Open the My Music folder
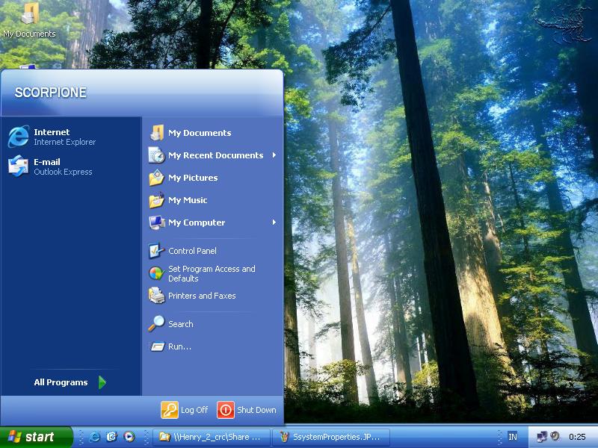This screenshot has height=448, width=598. pyautogui.click(x=187, y=200)
